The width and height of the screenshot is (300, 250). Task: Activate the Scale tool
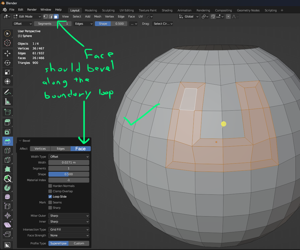[x=7, y=72]
